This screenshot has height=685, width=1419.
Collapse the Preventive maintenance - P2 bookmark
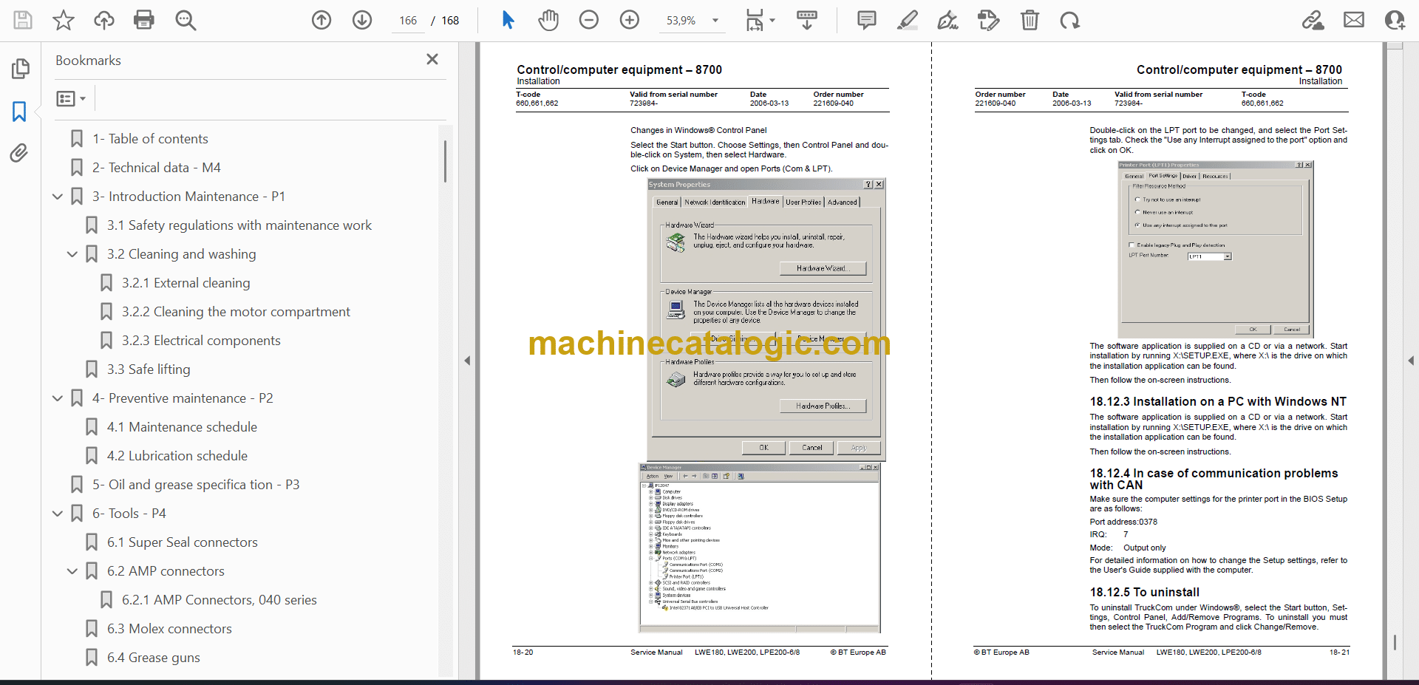pos(58,398)
